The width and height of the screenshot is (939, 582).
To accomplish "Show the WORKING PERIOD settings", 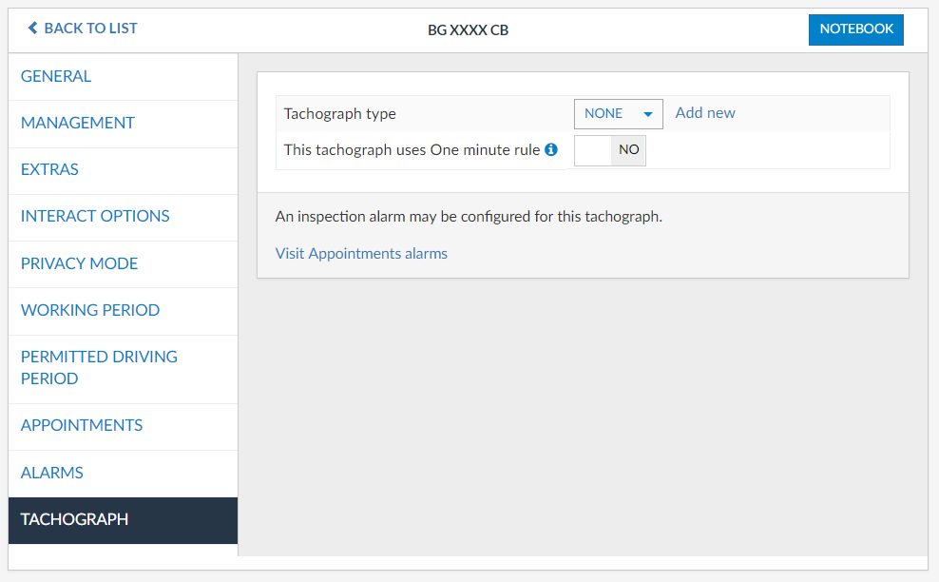I will pyautogui.click(x=90, y=310).
